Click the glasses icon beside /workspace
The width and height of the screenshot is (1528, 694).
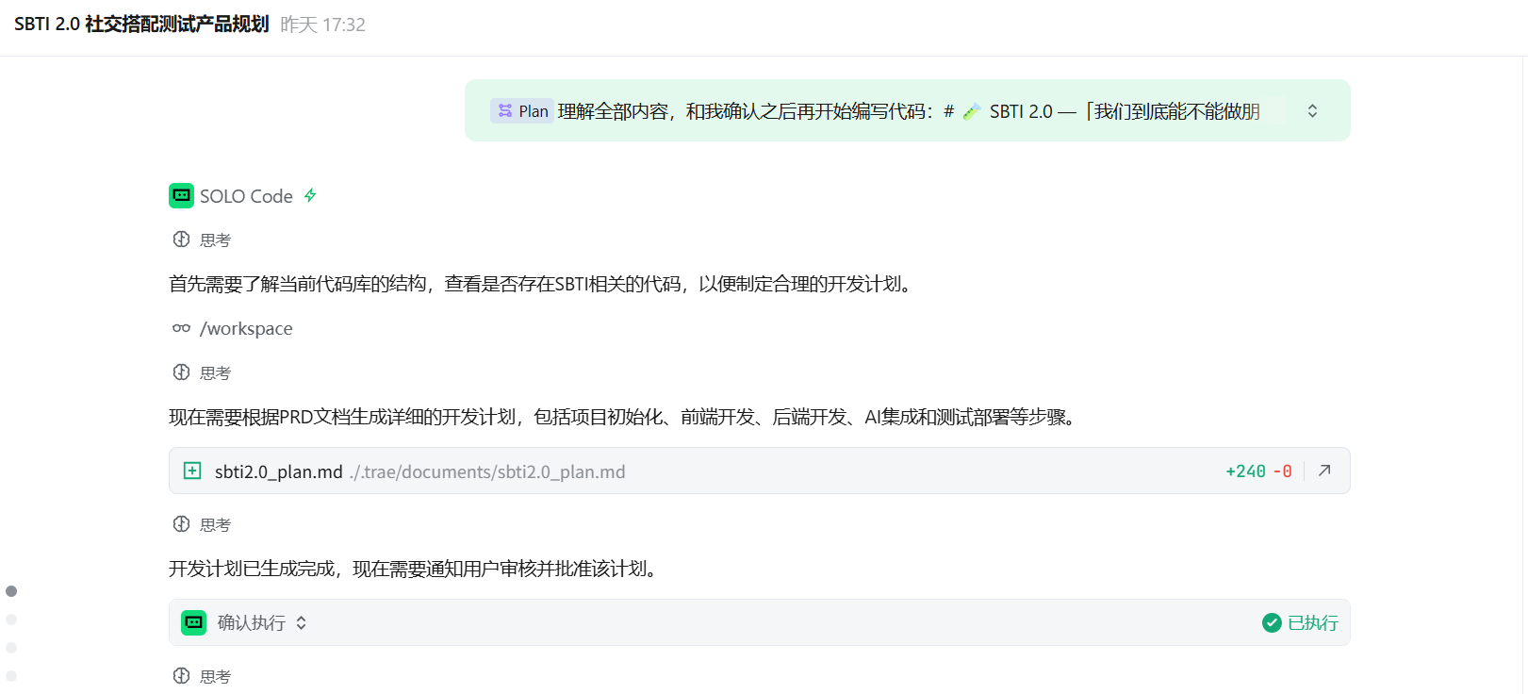pyautogui.click(x=181, y=328)
